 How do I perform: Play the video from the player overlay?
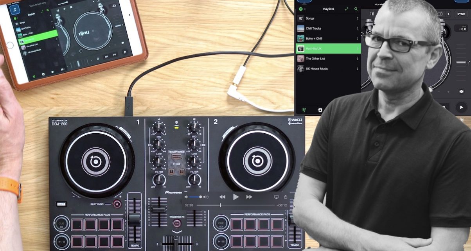236,197
